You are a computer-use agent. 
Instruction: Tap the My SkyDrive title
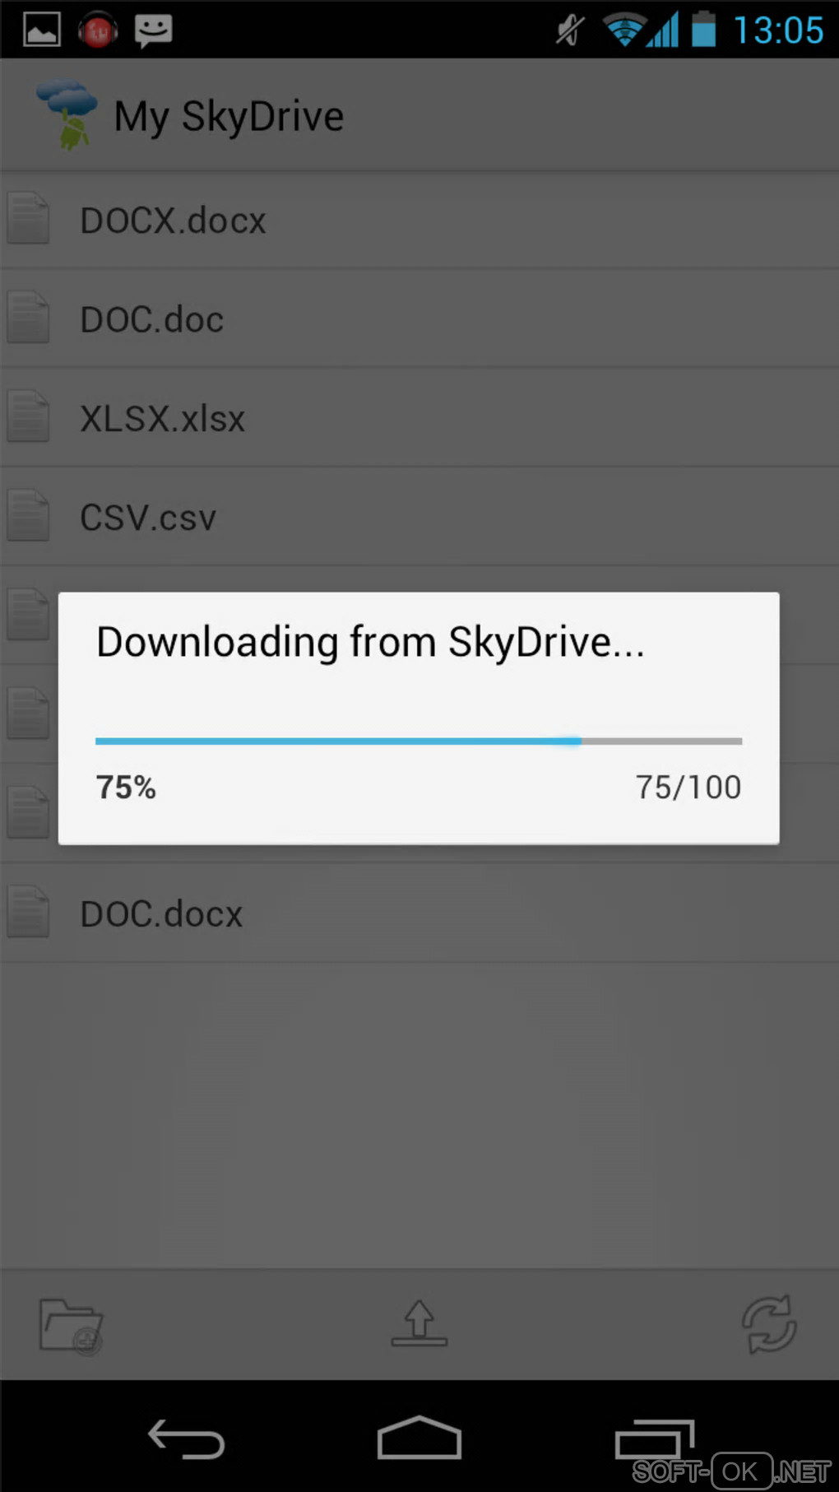tap(229, 117)
